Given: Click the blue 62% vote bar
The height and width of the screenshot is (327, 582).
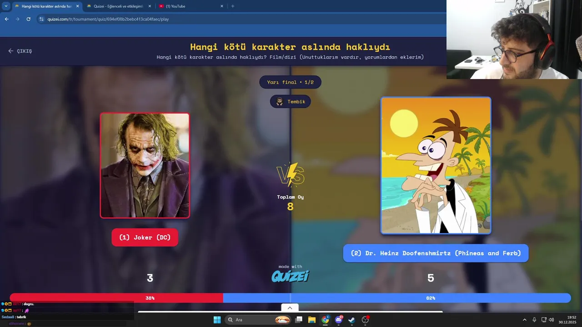Looking at the screenshot, I should coord(397,298).
